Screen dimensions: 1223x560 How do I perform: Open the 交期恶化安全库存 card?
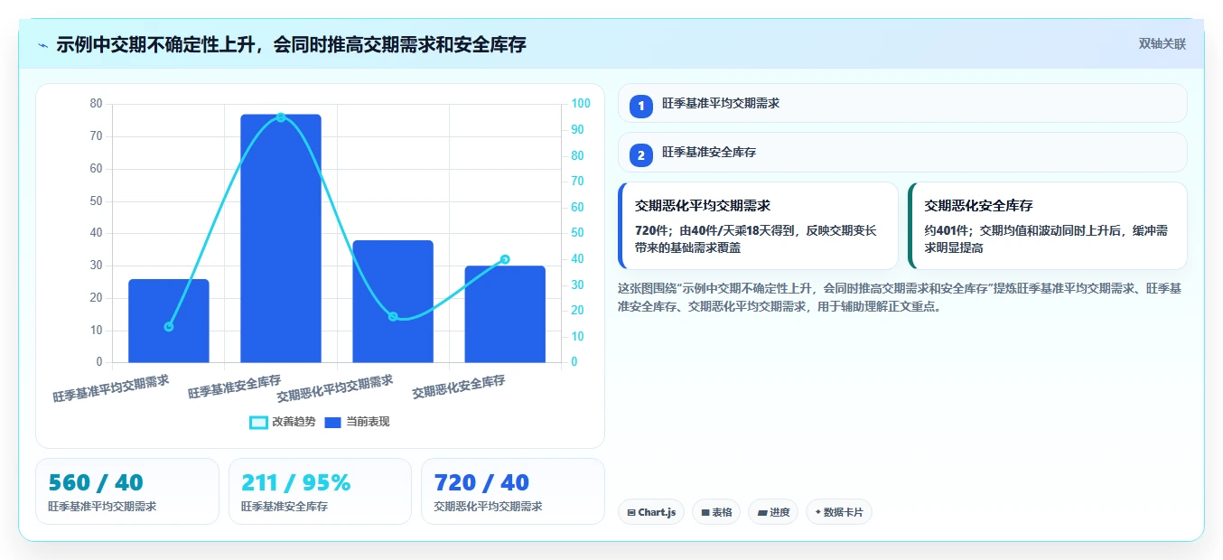pos(1048,226)
